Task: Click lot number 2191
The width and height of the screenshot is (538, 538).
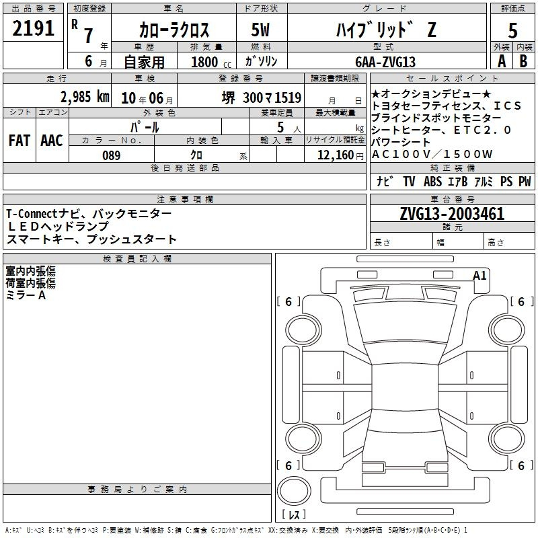Action: tap(34, 29)
